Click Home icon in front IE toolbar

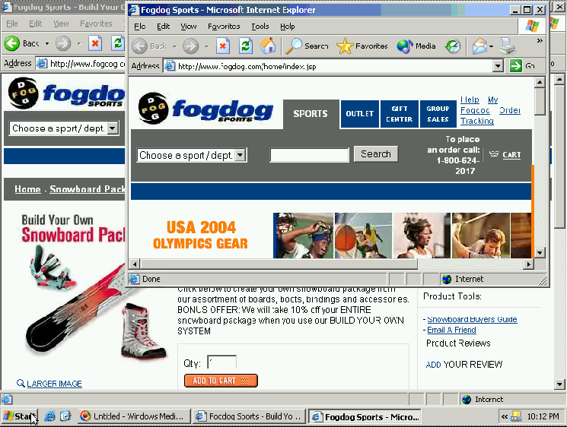268,46
